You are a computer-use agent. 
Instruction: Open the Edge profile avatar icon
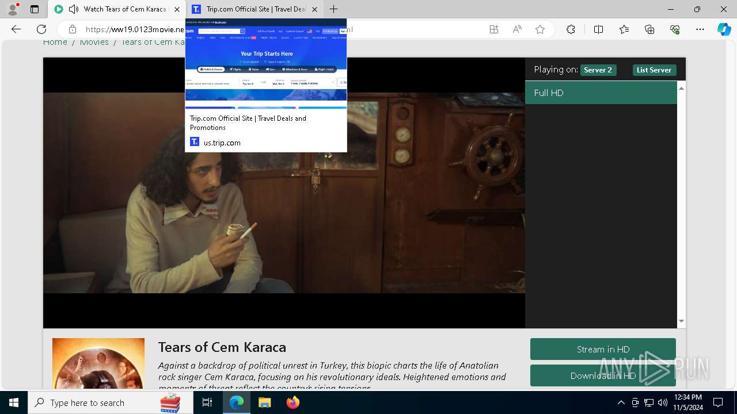[13, 9]
